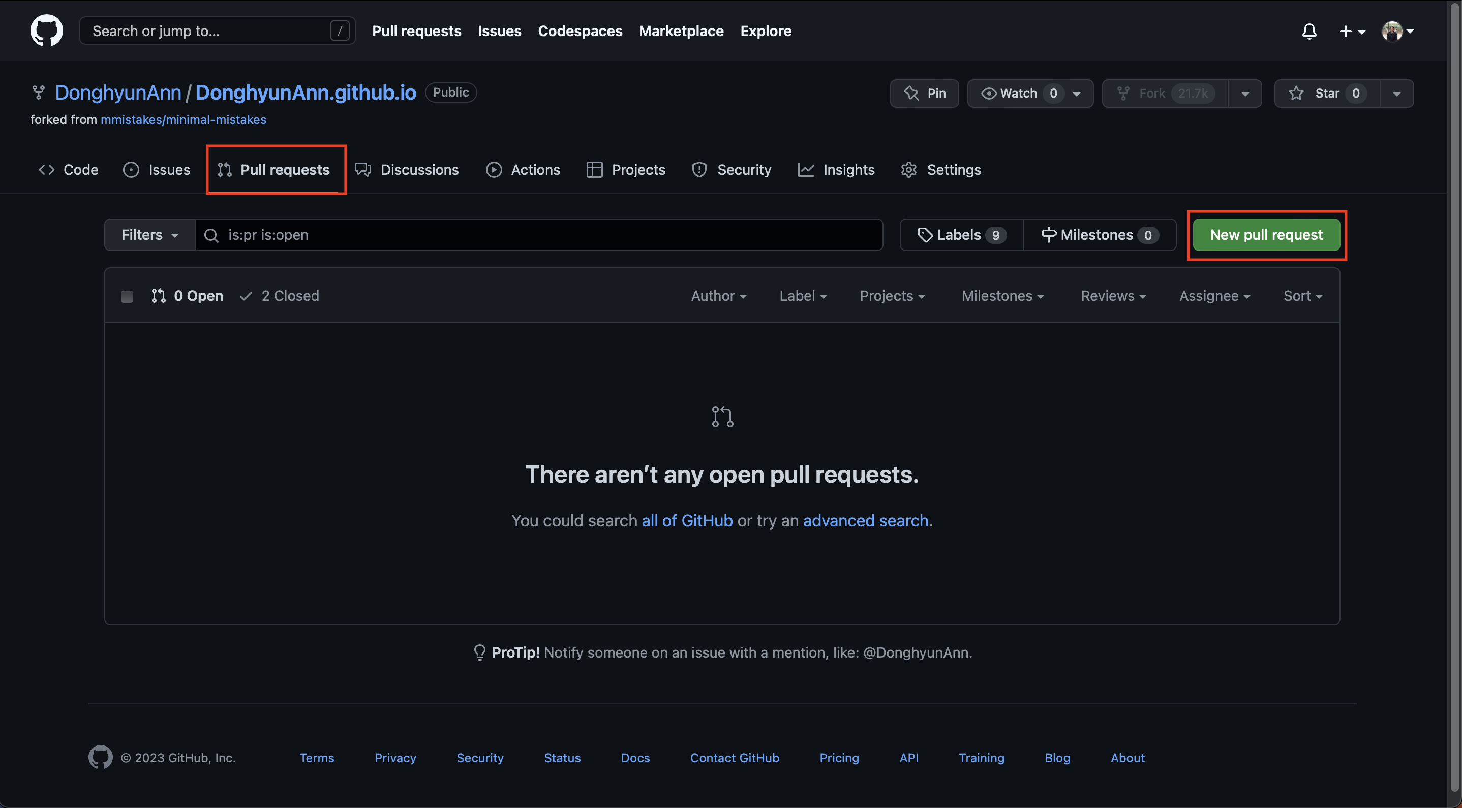Viewport: 1462px width, 808px height.
Task: Click New pull request
Action: [1266, 235]
